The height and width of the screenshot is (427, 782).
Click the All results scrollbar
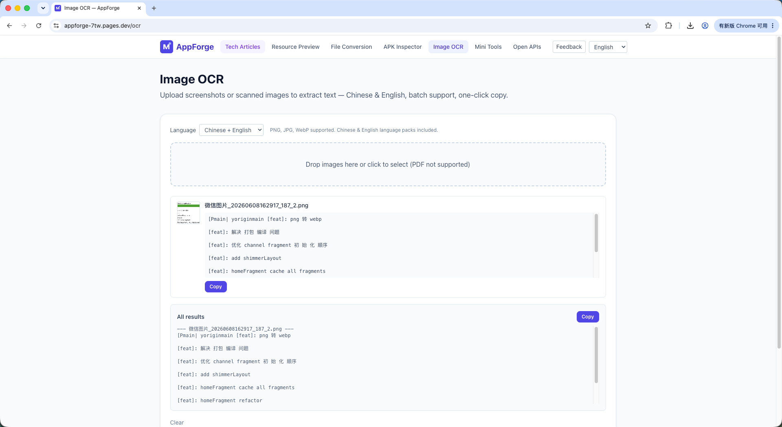(596, 355)
